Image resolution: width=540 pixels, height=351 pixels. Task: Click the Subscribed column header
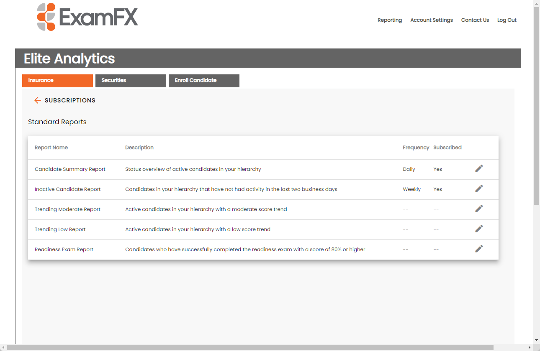(x=447, y=148)
